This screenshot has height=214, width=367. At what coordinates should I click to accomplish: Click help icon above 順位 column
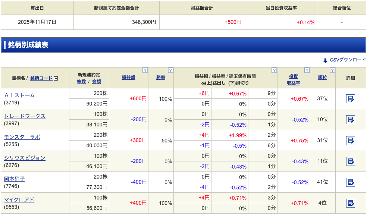click(332, 70)
